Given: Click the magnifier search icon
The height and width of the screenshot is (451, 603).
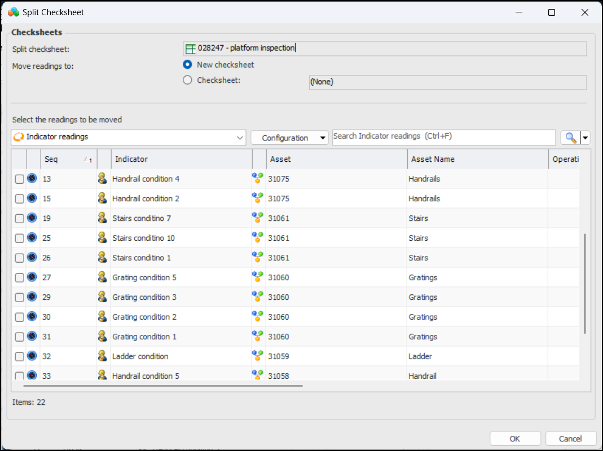Looking at the screenshot, I should pyautogui.click(x=570, y=138).
